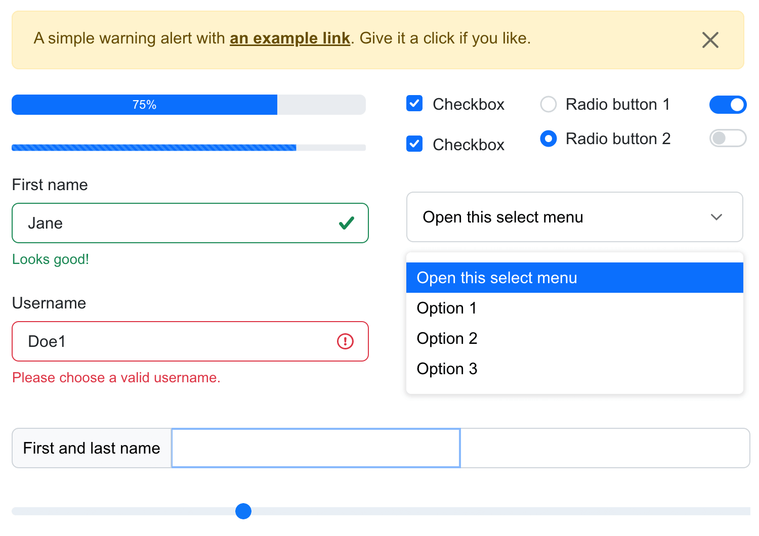759x536 pixels.
Task: Turn on the grey off switch
Action: (728, 138)
